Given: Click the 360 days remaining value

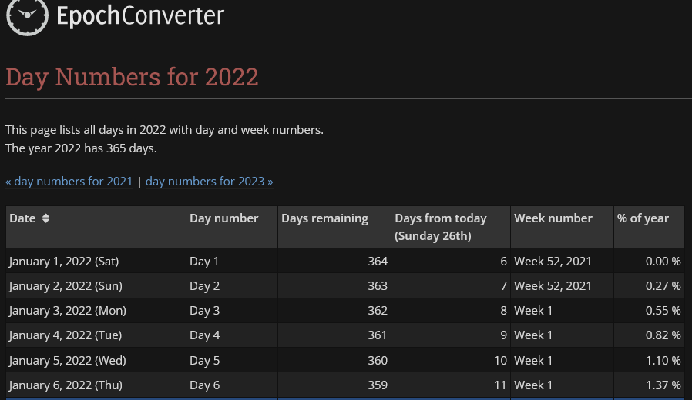Looking at the screenshot, I should click(378, 360).
